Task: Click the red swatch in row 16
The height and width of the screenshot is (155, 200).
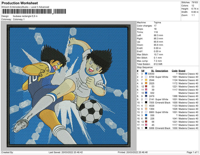Action: [146, 122]
